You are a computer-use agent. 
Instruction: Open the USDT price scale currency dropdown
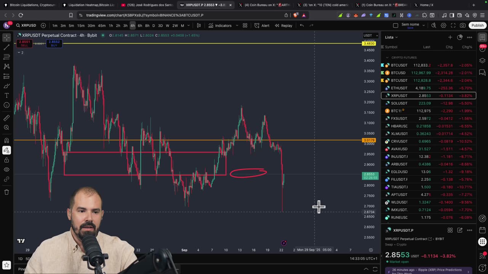click(x=371, y=35)
